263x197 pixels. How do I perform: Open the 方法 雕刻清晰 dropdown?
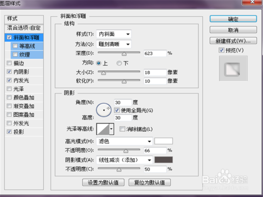pyautogui.click(x=114, y=44)
